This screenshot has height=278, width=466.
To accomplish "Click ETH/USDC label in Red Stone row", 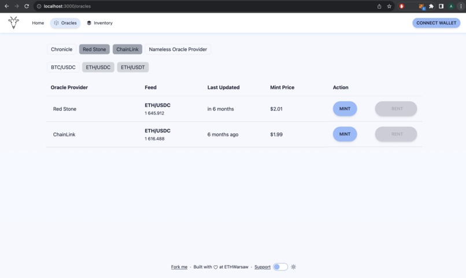I will pyautogui.click(x=157, y=105).
